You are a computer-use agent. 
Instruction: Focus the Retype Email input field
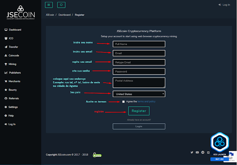(139, 62)
